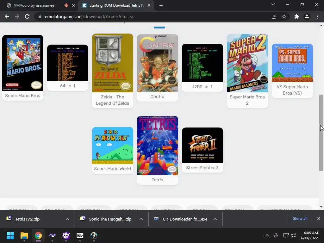This screenshot has width=324, height=243.
Task: Open the volume speaker tray icon
Action: tap(293, 235)
